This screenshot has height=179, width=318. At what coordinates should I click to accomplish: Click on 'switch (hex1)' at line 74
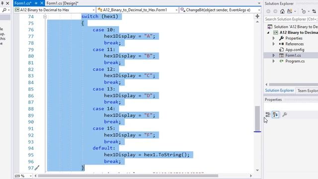coord(99,16)
